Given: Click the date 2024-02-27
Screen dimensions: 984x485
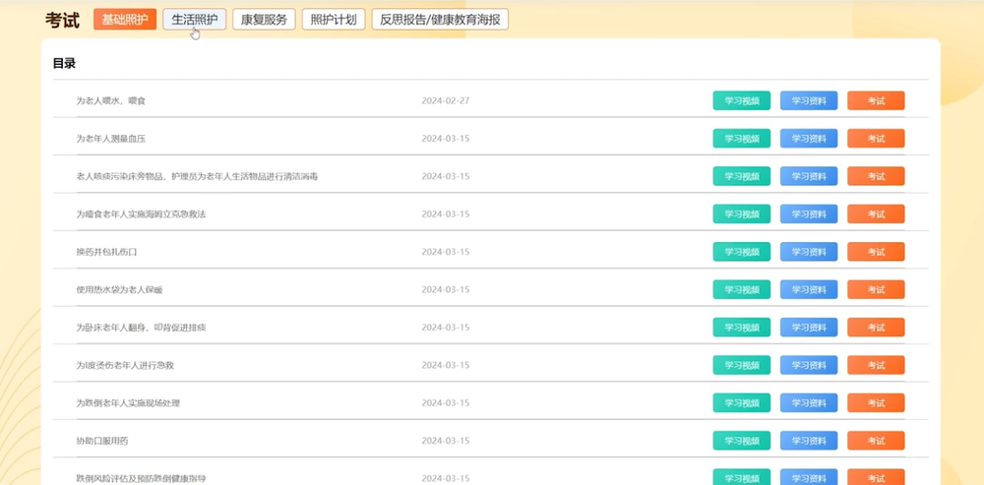Looking at the screenshot, I should [446, 100].
